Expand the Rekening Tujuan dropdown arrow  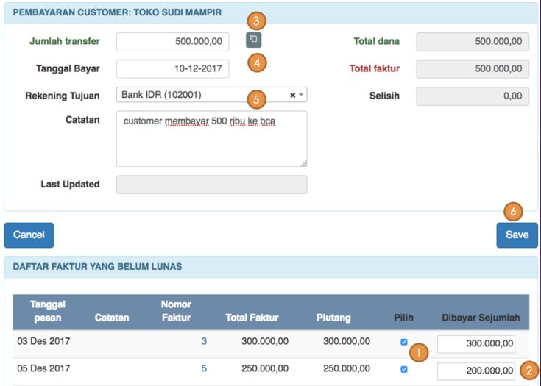301,96
